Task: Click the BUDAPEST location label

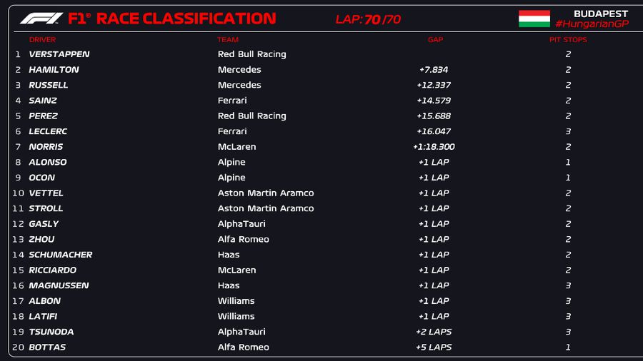Action: coord(600,14)
